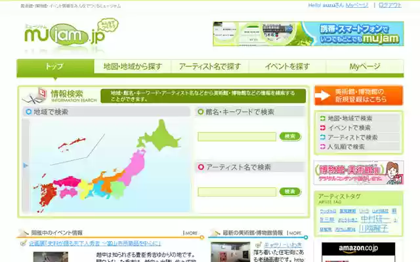
Task: Open the ギャラリーいわき gallery link
Action: coord(283,245)
